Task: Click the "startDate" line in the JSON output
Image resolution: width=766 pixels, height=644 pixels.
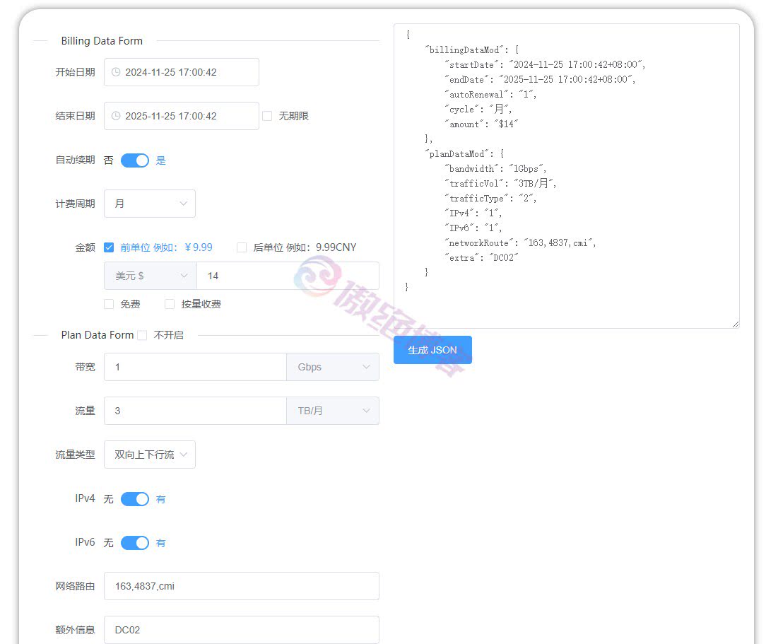Action: click(x=545, y=64)
